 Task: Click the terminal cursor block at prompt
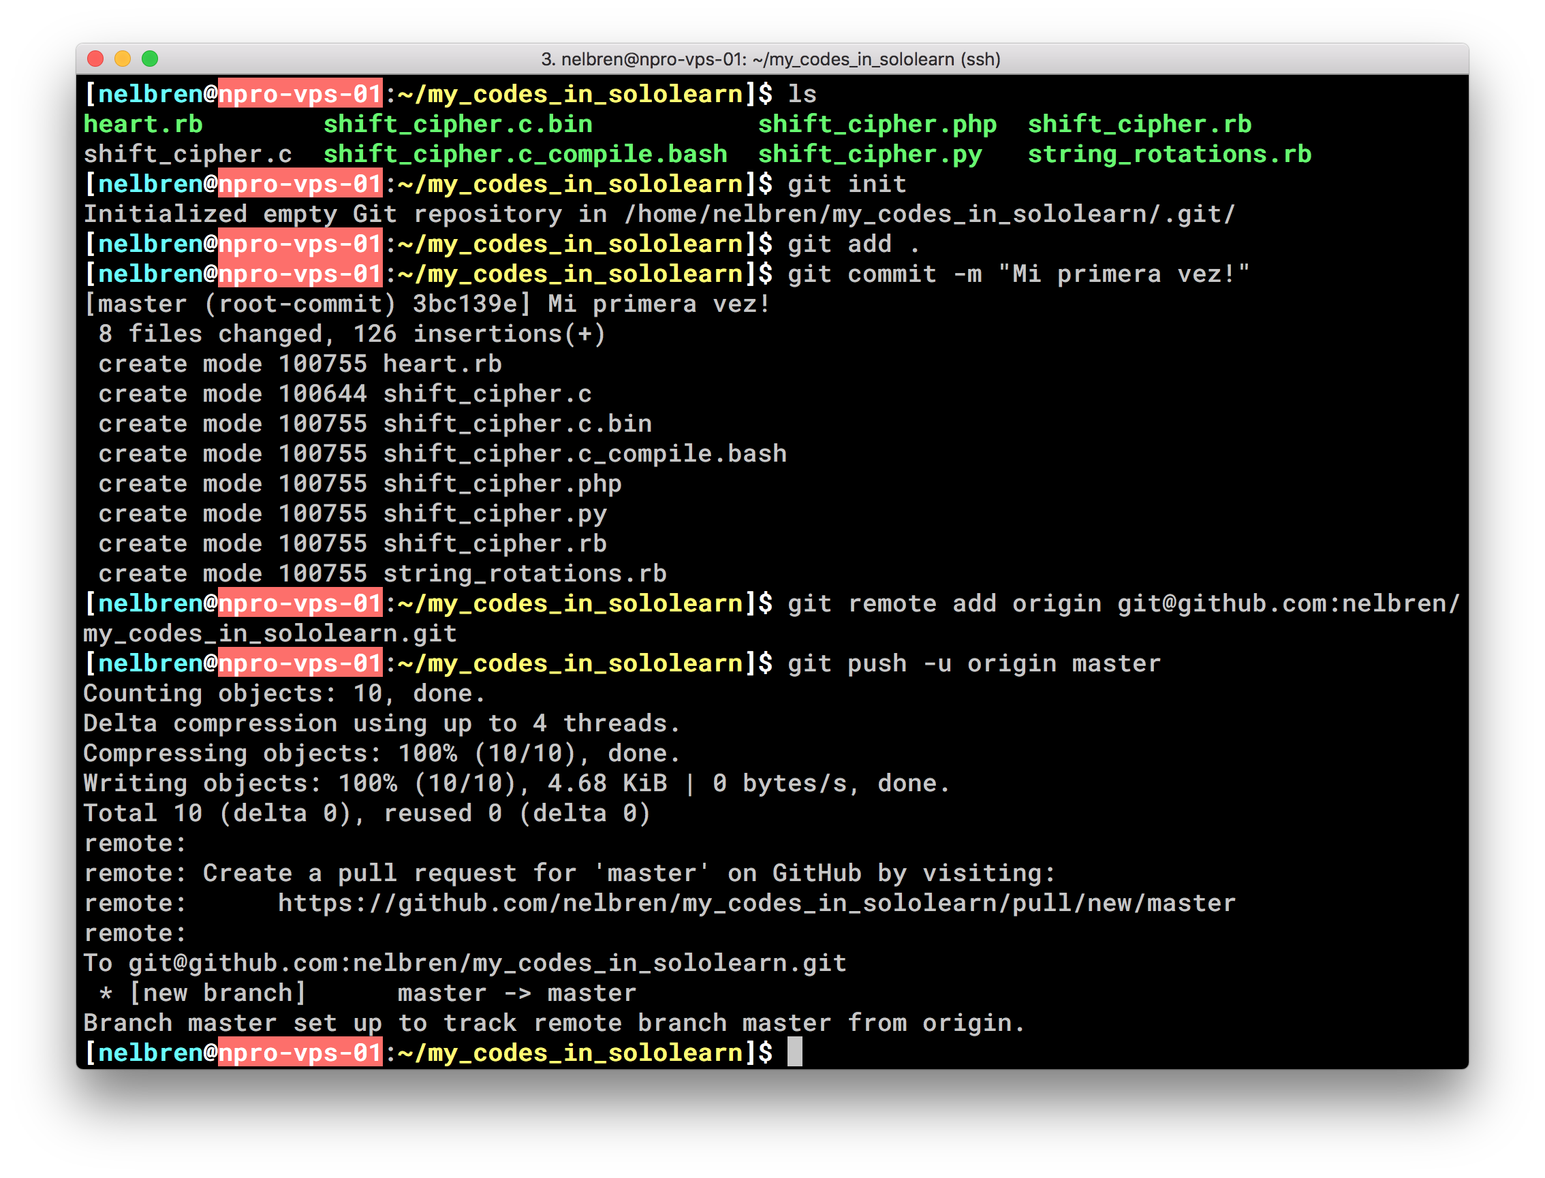(794, 1053)
